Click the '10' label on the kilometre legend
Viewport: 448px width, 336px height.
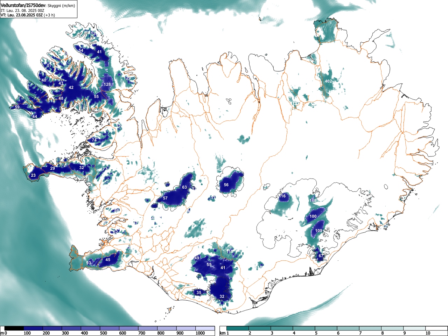click(x=427, y=333)
